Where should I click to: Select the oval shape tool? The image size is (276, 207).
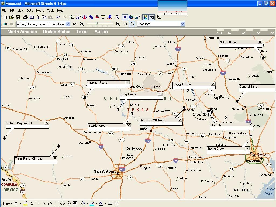(x=63, y=203)
